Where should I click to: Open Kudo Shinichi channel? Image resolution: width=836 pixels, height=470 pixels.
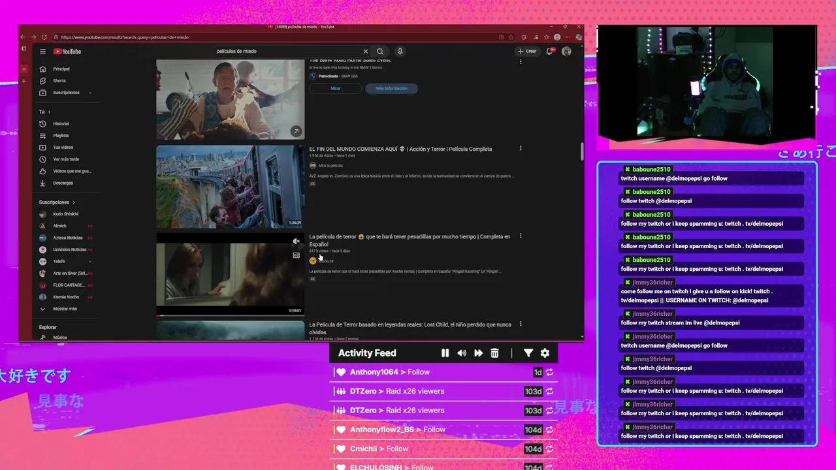[x=65, y=214]
